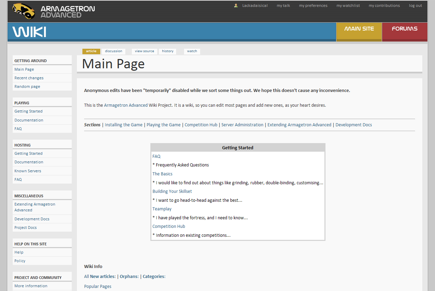Open Building Your Skillset link

172,191
